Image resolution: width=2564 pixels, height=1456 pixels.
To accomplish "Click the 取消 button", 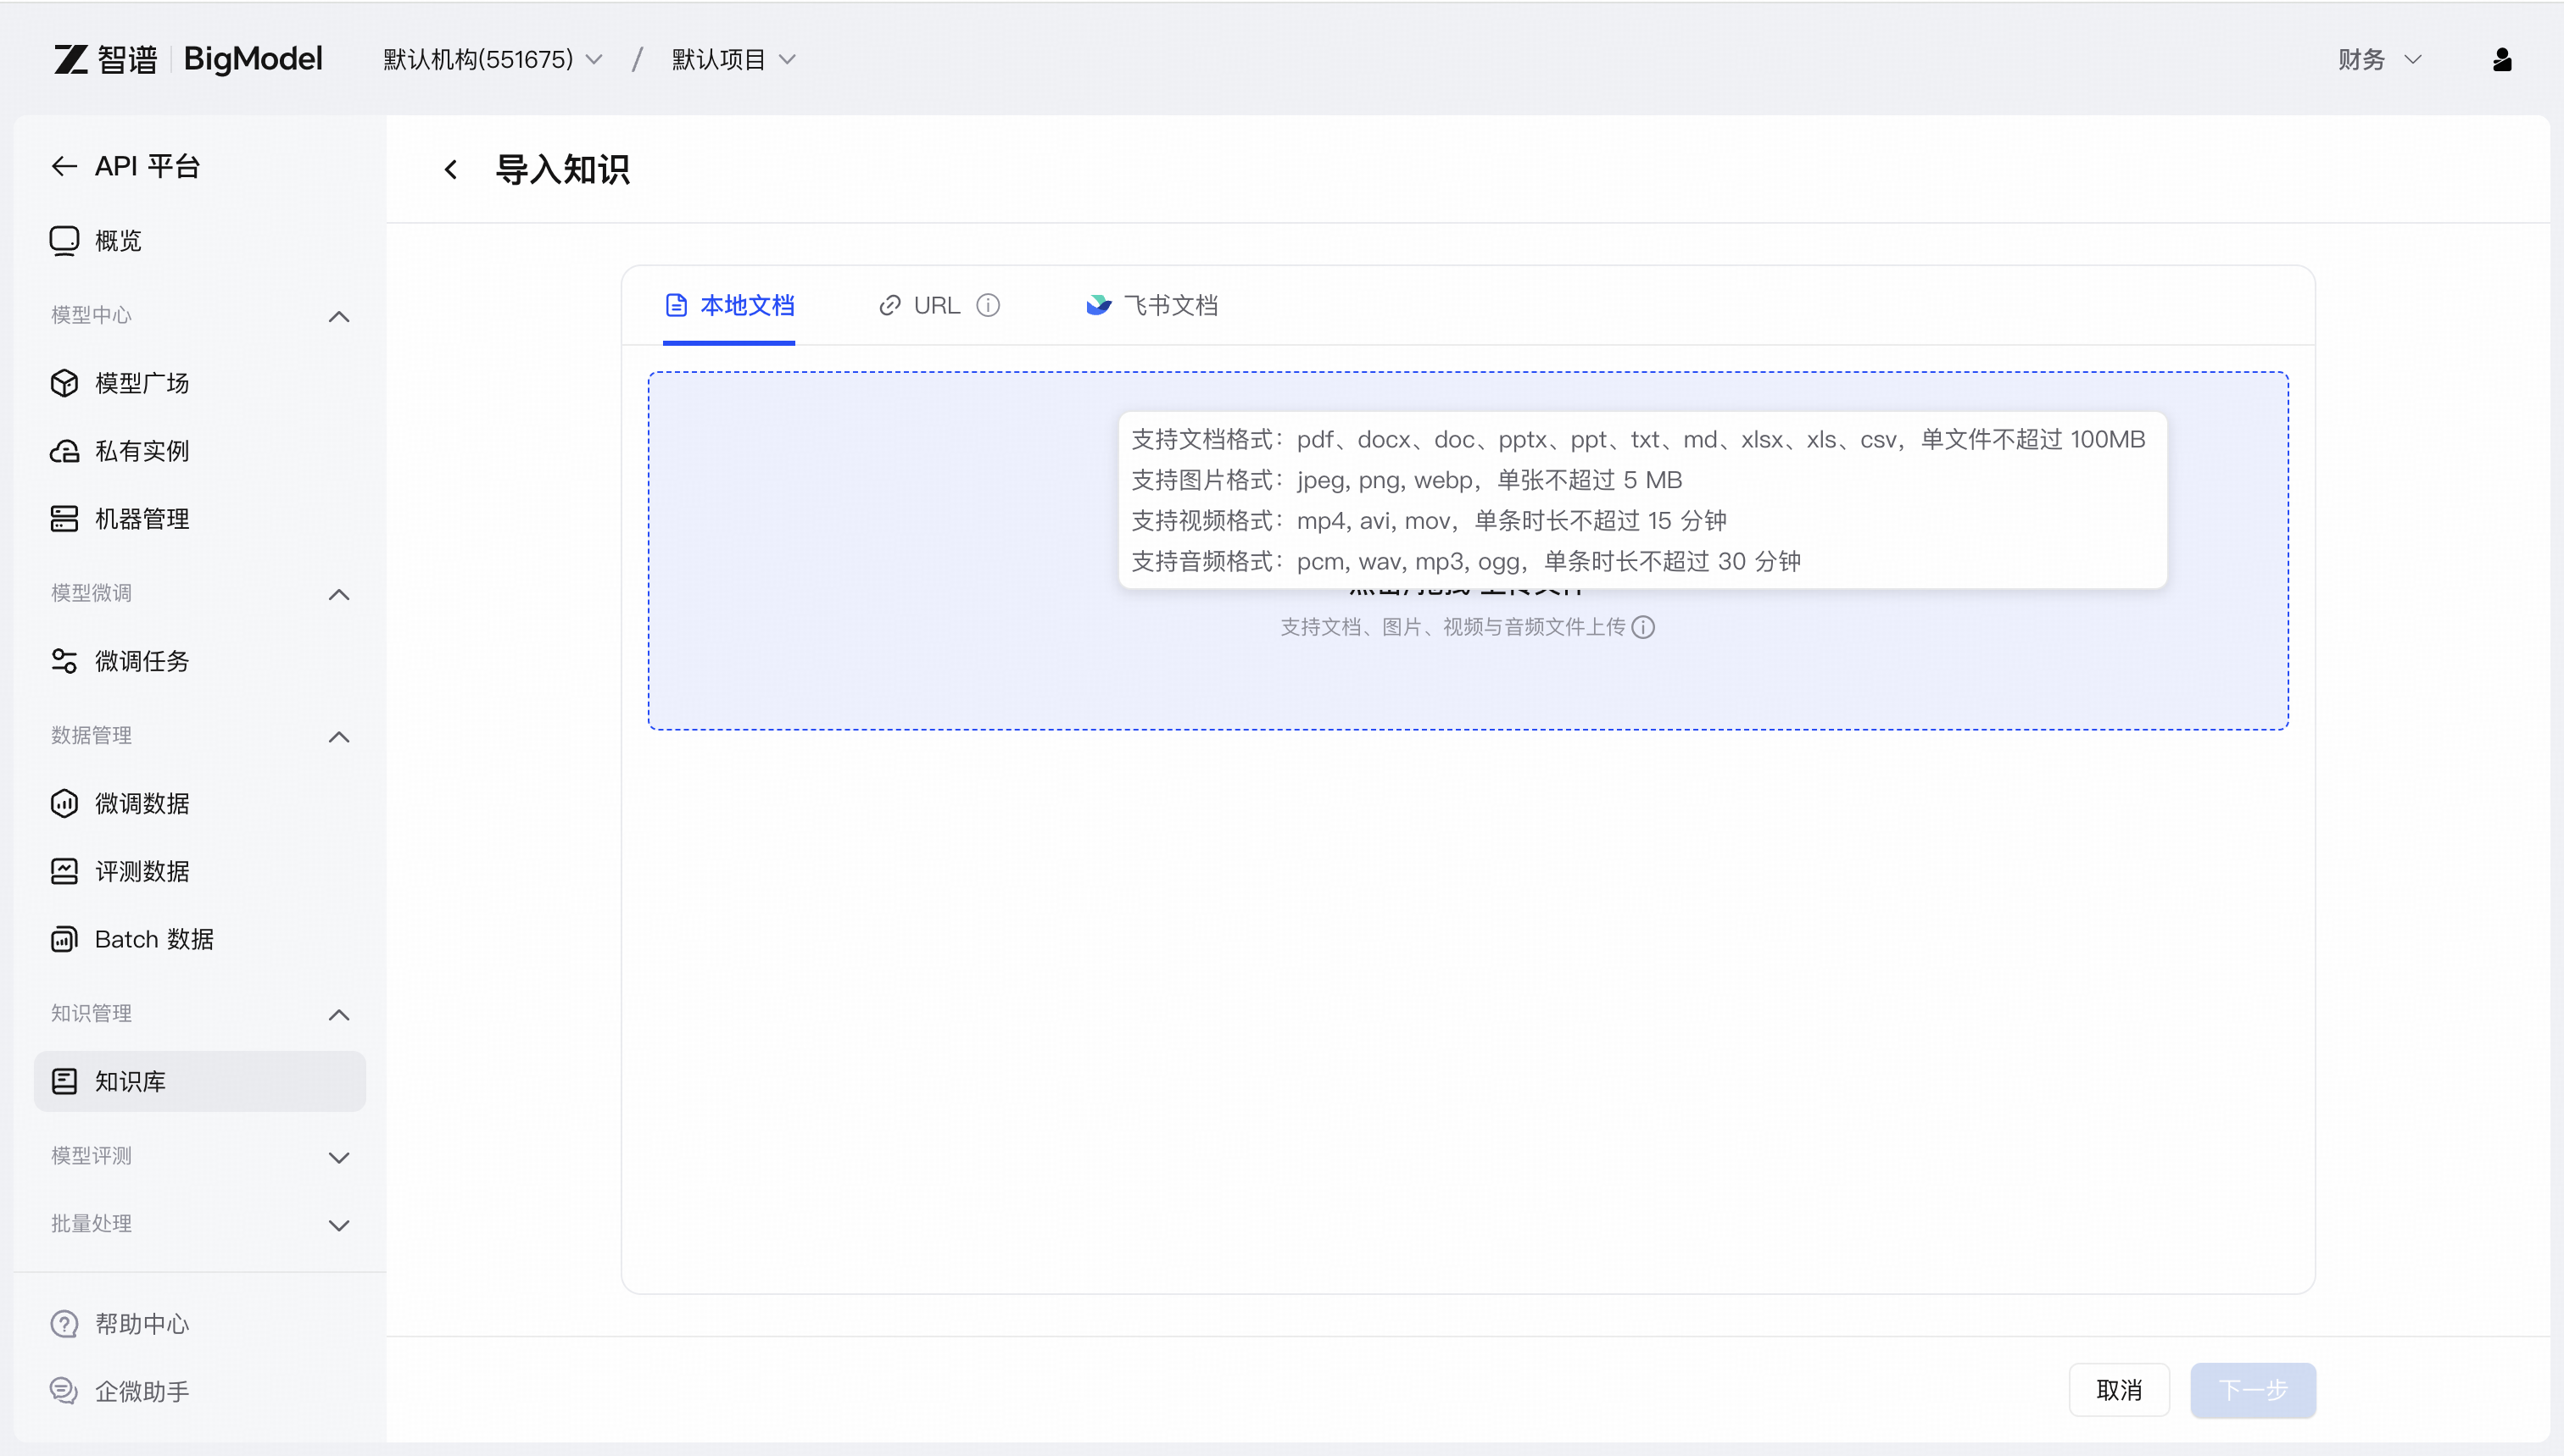I will [2118, 1390].
